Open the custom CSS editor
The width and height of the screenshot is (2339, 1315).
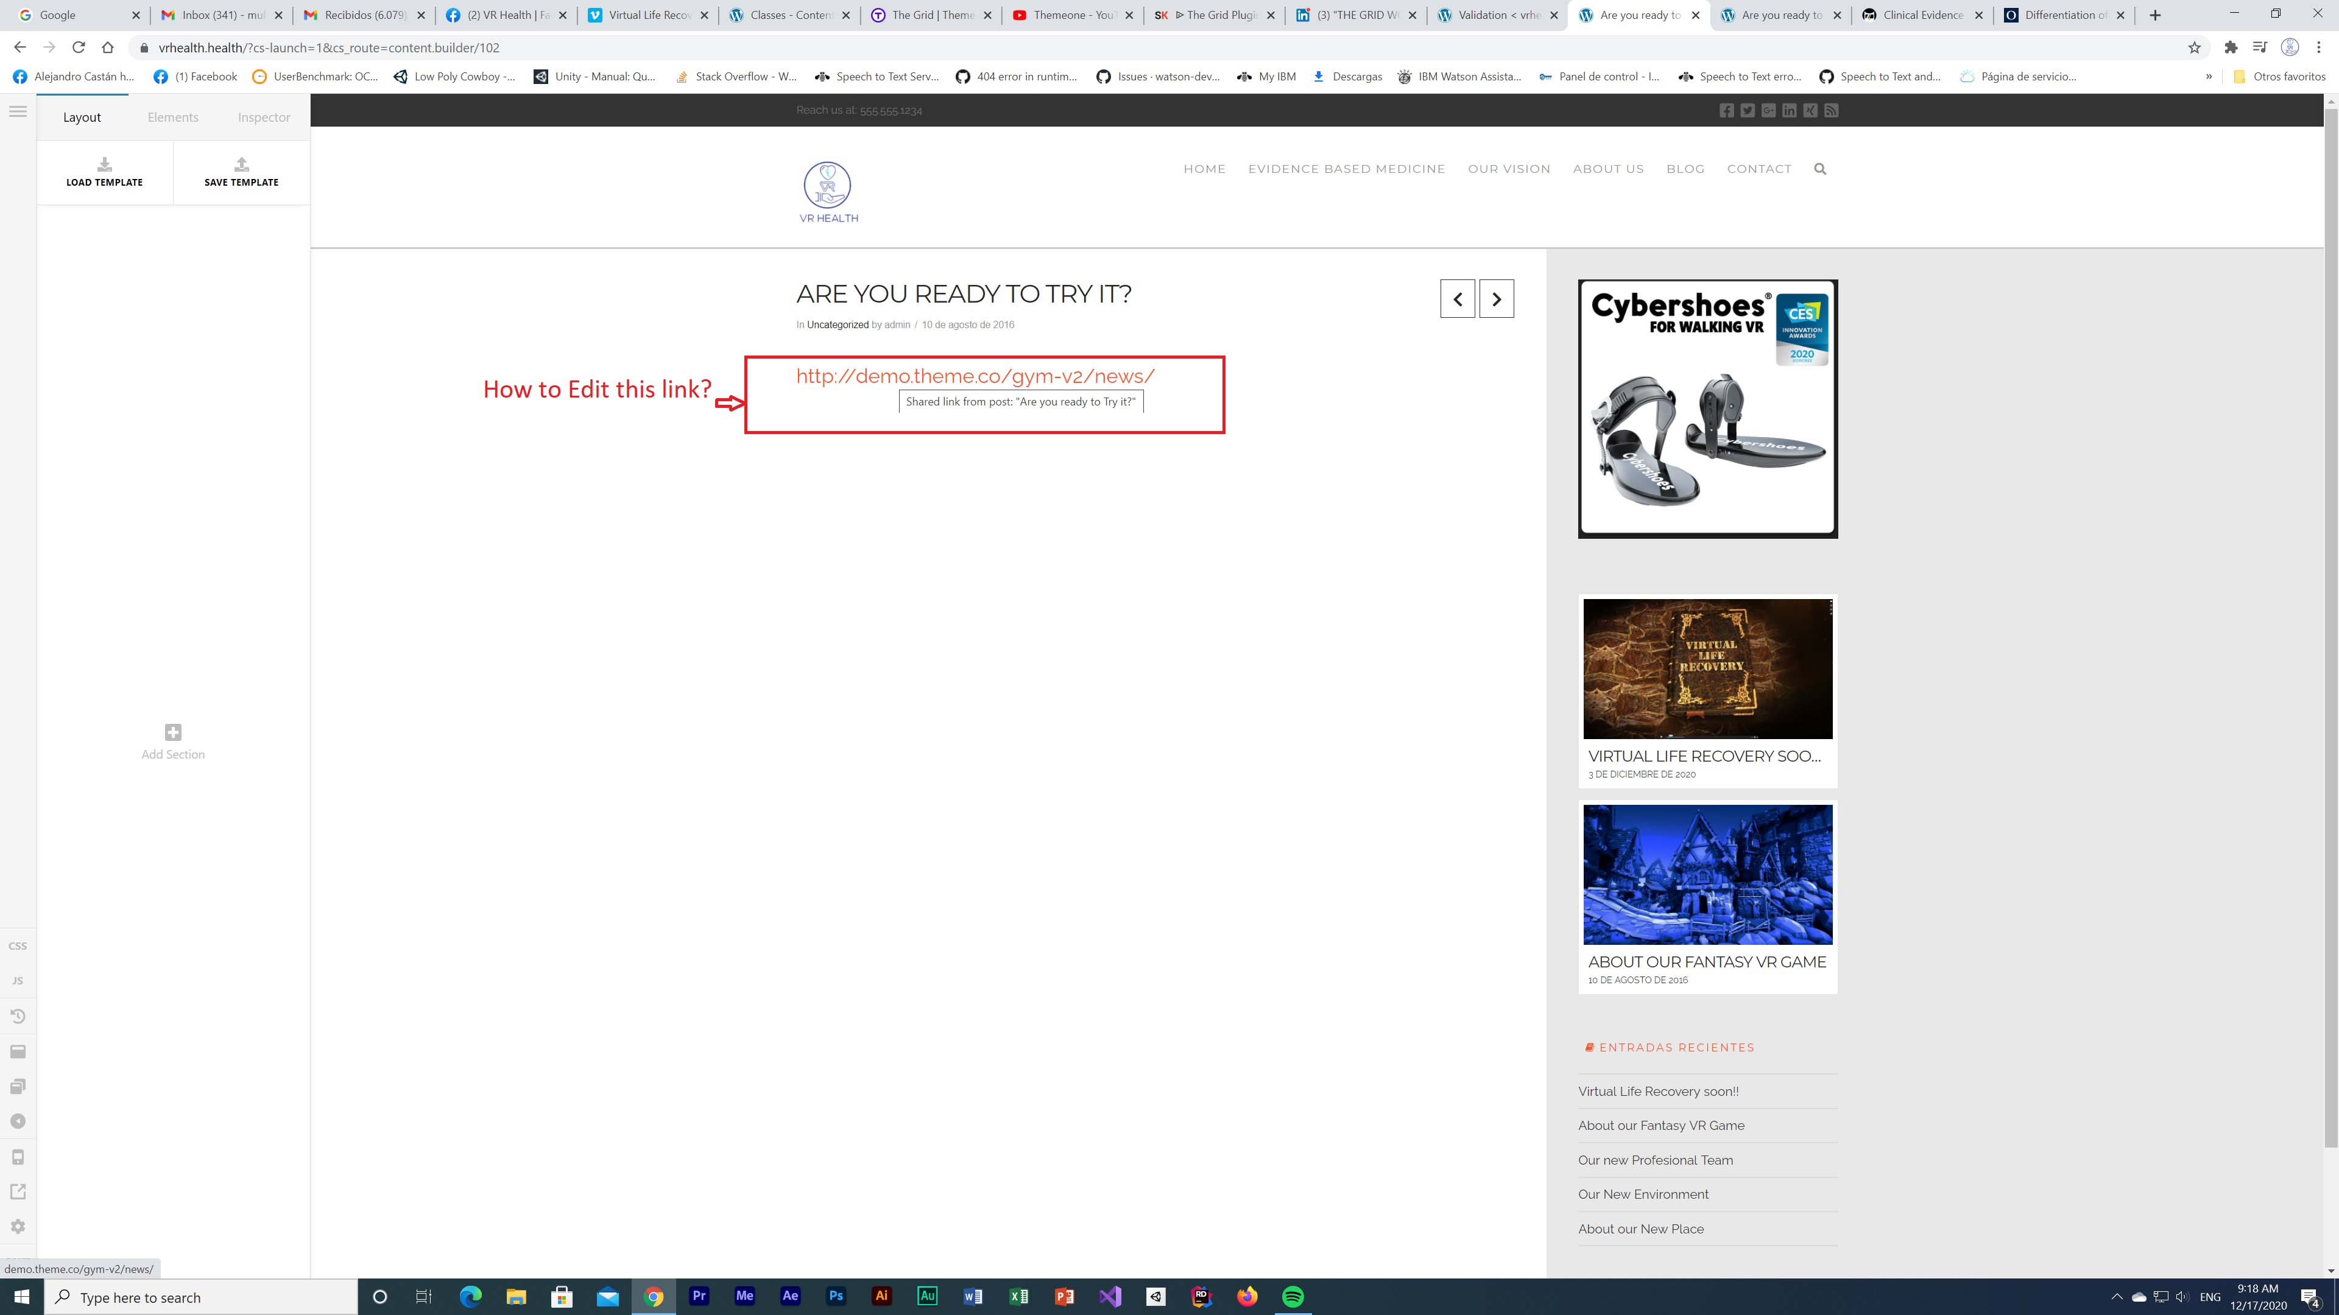tap(17, 945)
